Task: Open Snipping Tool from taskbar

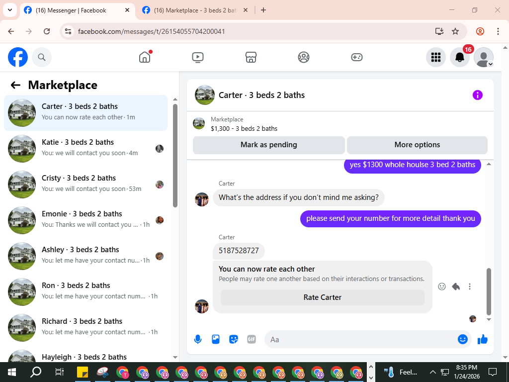Action: click(102, 372)
